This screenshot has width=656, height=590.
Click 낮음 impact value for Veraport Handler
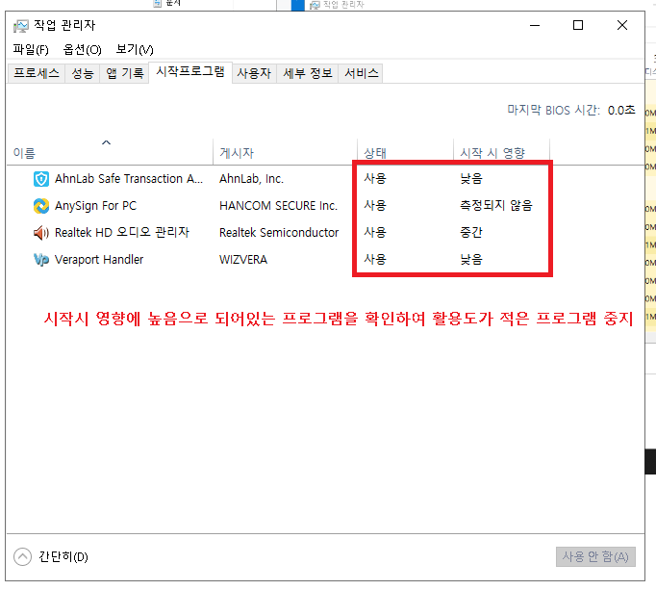tap(471, 260)
